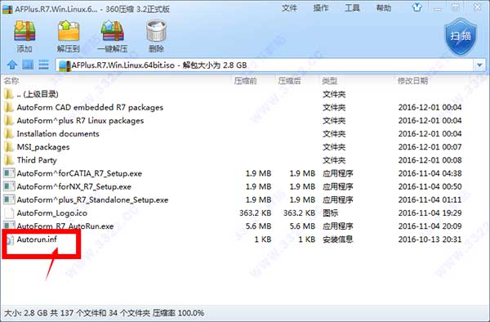The height and width of the screenshot is (322, 490).
Task: Select AutoForm^plus_R7_Standalone_Setup.exe file
Action: [245, 199]
